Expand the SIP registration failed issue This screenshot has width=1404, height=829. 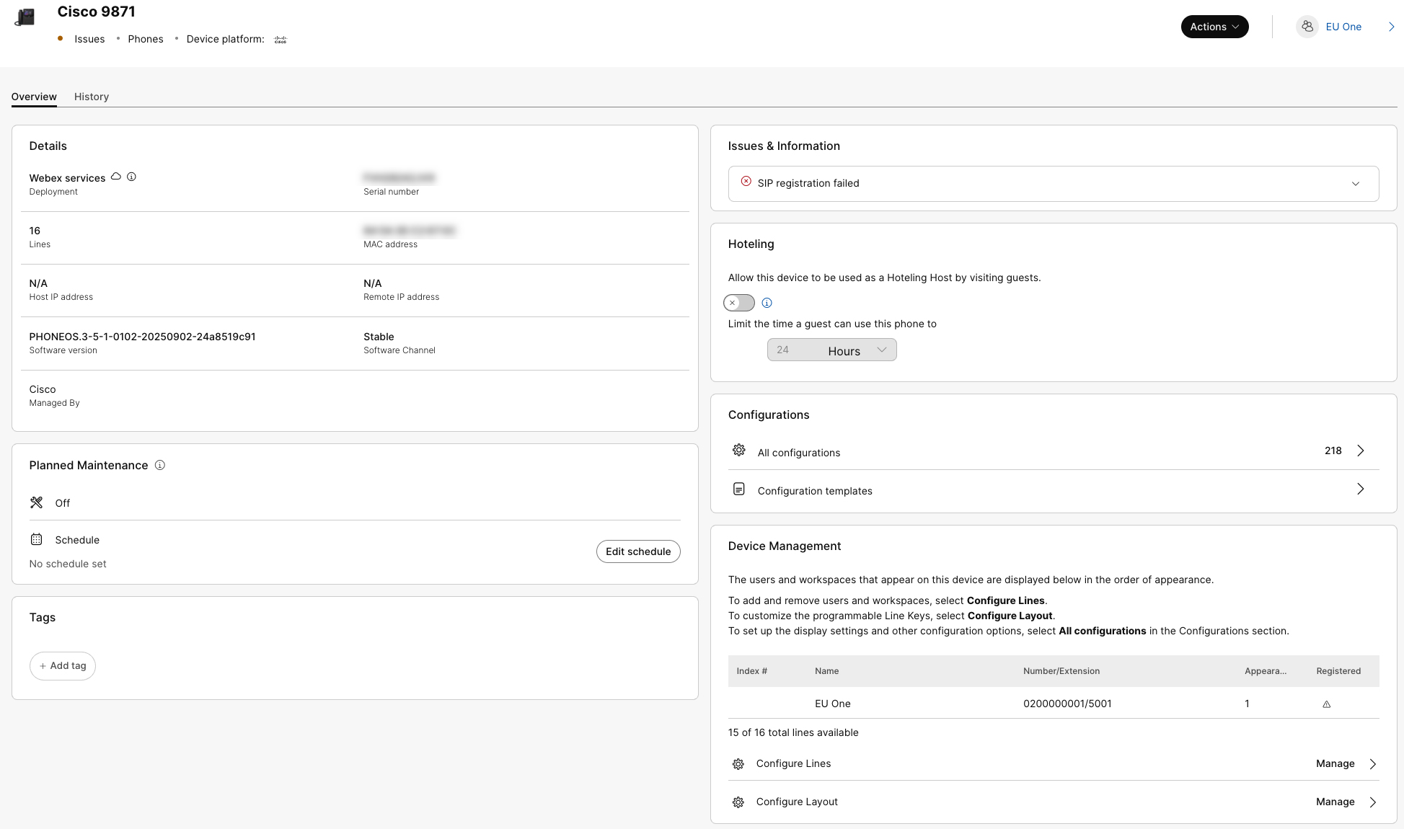click(1355, 184)
